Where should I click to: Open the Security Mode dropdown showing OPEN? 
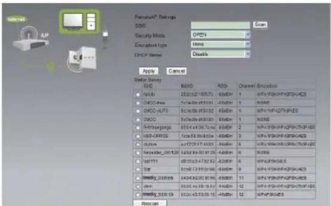point(221,35)
